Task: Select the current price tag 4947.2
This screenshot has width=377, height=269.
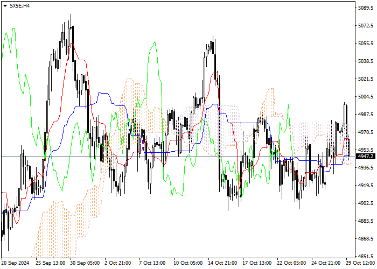Action: pos(366,157)
